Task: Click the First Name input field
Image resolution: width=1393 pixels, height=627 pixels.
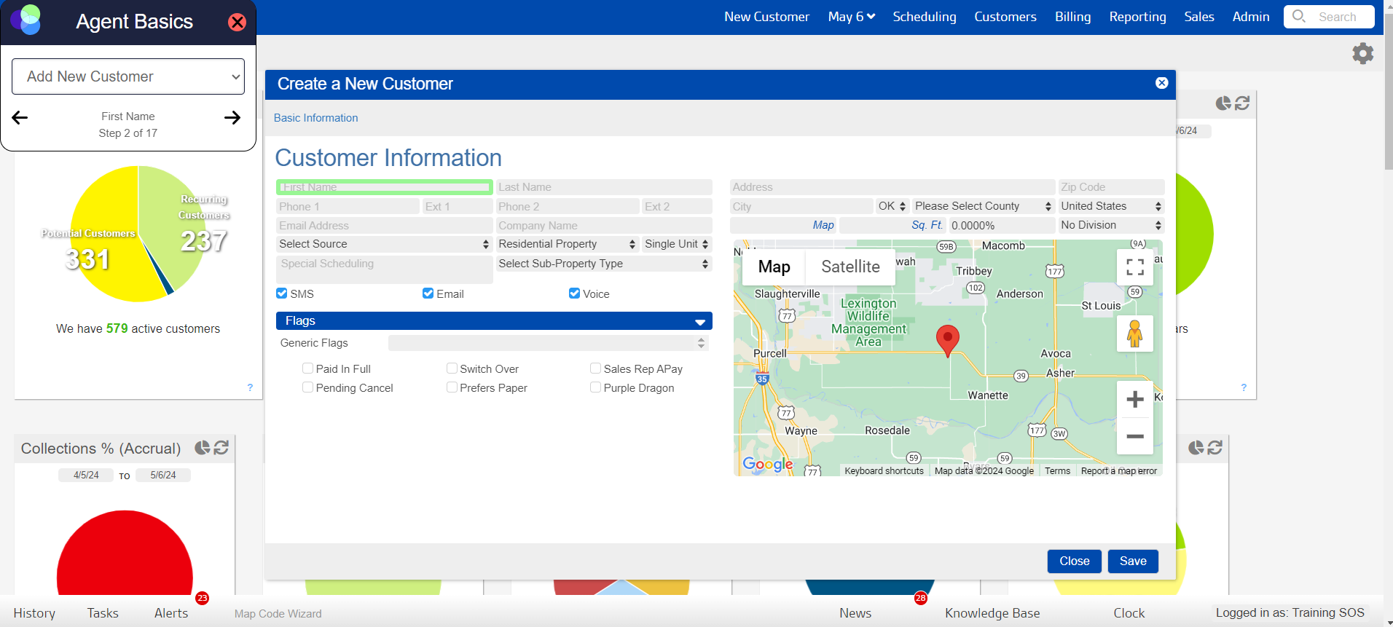Action: click(x=384, y=187)
